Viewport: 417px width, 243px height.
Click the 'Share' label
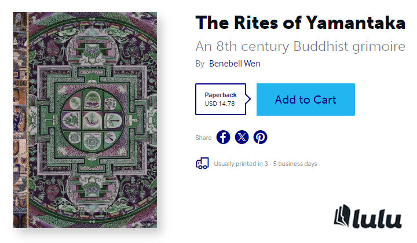click(203, 138)
